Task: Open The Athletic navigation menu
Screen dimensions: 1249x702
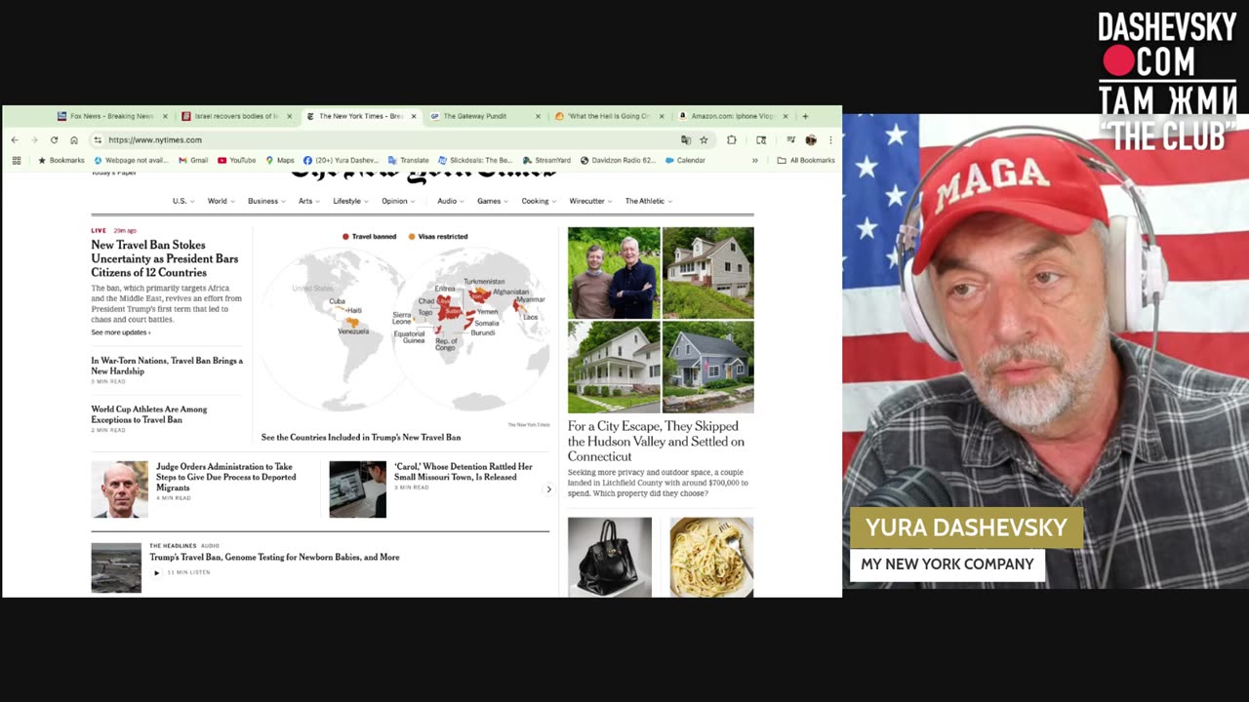Action: pyautogui.click(x=649, y=201)
